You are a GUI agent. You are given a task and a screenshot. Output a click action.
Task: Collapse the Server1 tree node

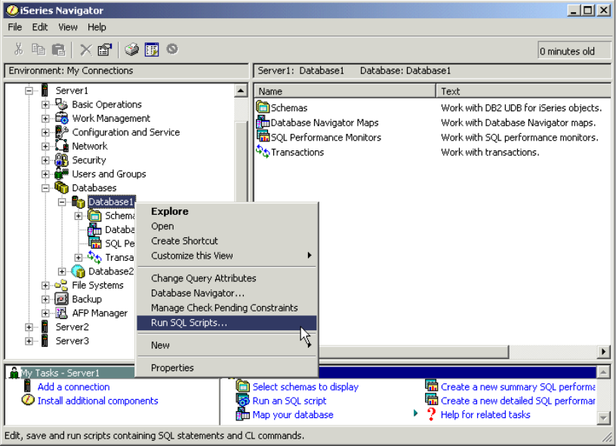pos(29,91)
